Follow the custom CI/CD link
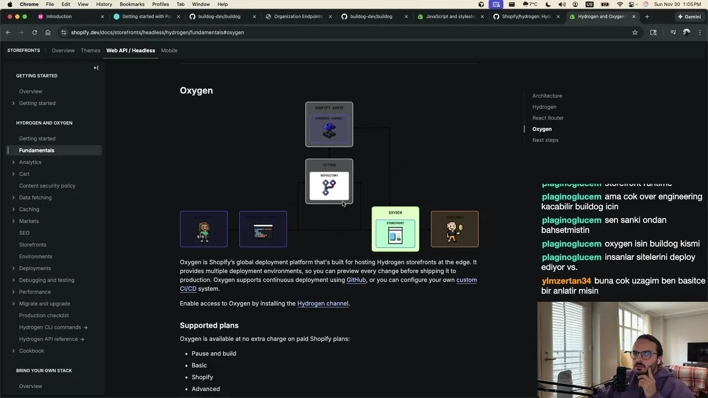 328,285
